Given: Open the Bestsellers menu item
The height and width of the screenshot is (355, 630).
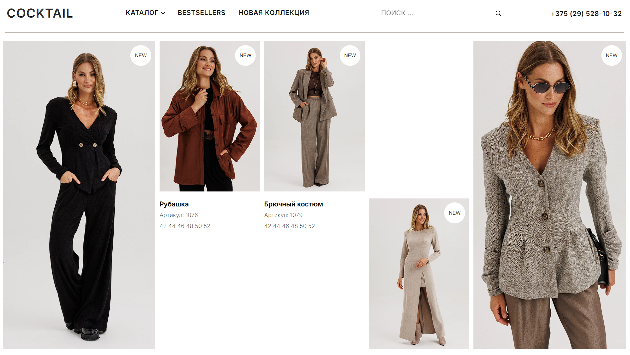Looking at the screenshot, I should coord(201,13).
